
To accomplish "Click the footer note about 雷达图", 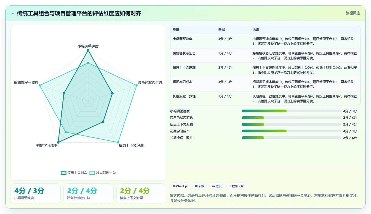I will point(265,198).
